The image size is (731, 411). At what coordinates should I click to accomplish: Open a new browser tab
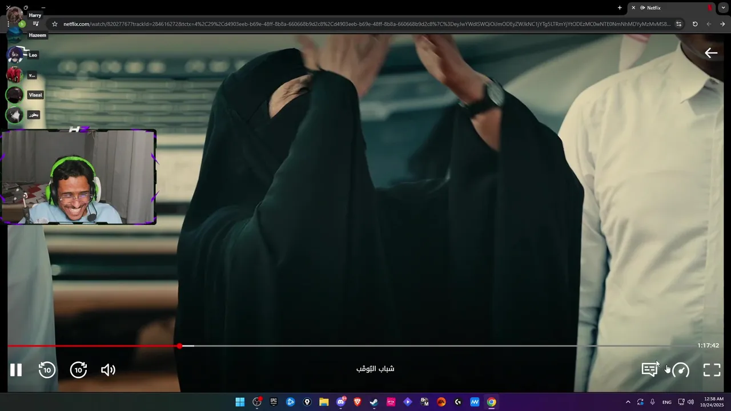tap(620, 7)
